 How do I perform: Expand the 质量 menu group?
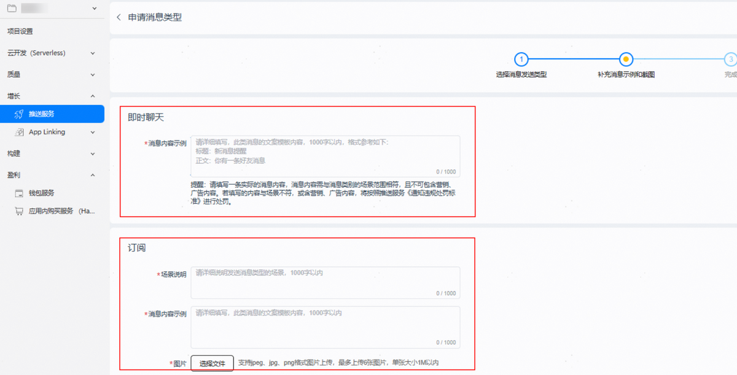pos(93,75)
